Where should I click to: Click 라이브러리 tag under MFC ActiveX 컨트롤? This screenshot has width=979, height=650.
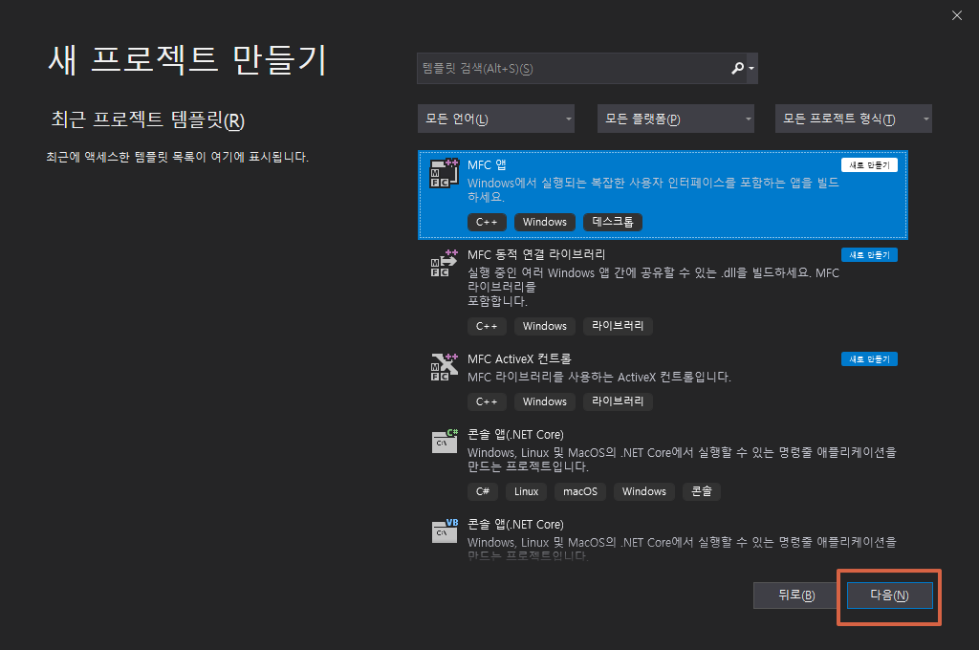pos(619,401)
